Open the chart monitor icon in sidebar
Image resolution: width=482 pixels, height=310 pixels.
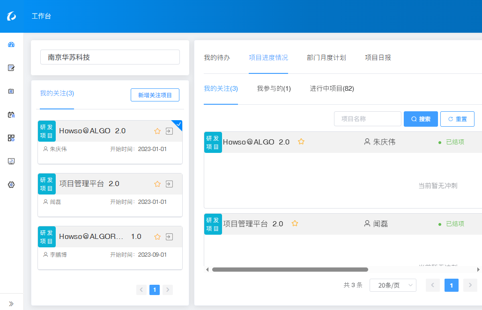point(11,161)
